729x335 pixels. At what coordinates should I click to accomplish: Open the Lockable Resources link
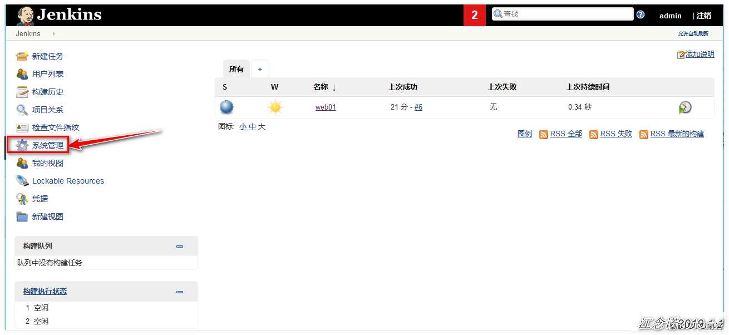pos(68,181)
